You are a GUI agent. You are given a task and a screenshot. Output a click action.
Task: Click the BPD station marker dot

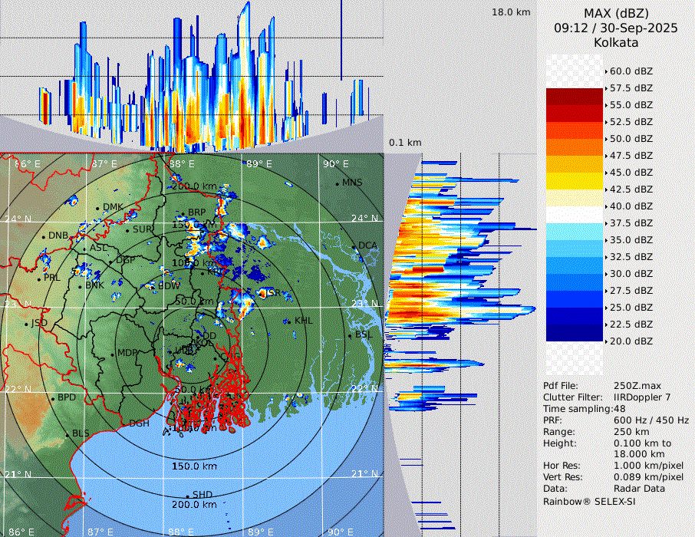[x=53, y=398]
